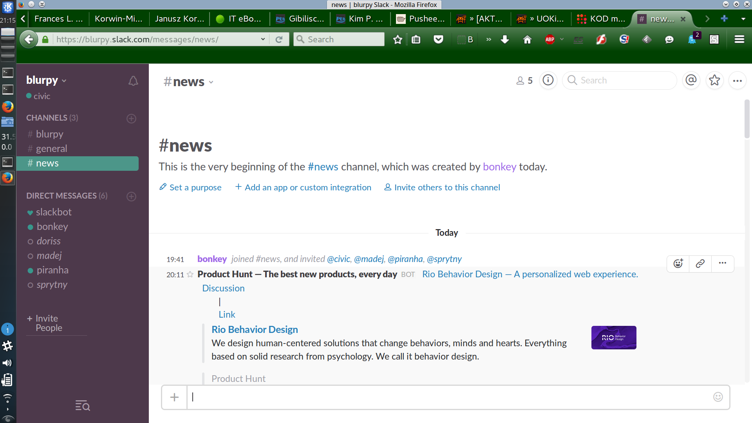This screenshot has height=423, width=752.
Task: Open Rio Behavior Design title link
Action: tap(255, 329)
